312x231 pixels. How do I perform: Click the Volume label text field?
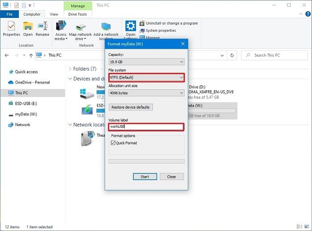click(147, 127)
